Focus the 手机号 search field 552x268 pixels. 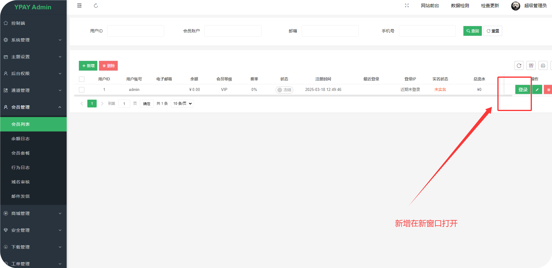427,31
